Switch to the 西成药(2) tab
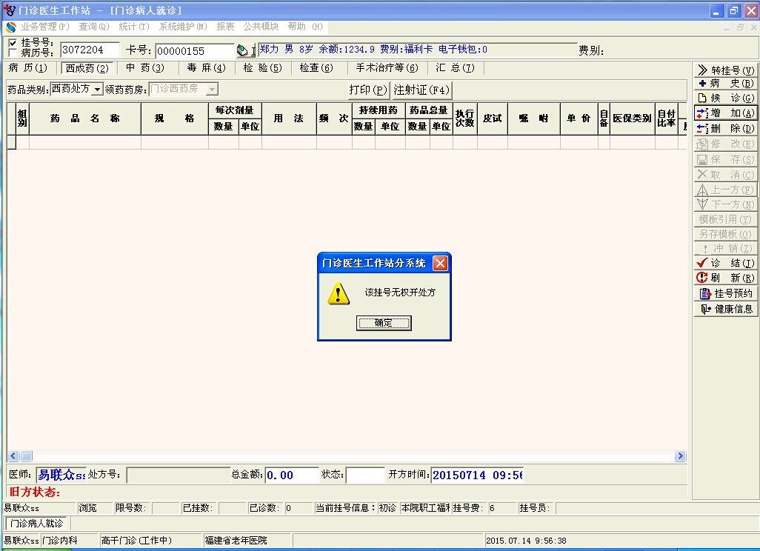This screenshot has height=551, width=760. (x=87, y=68)
